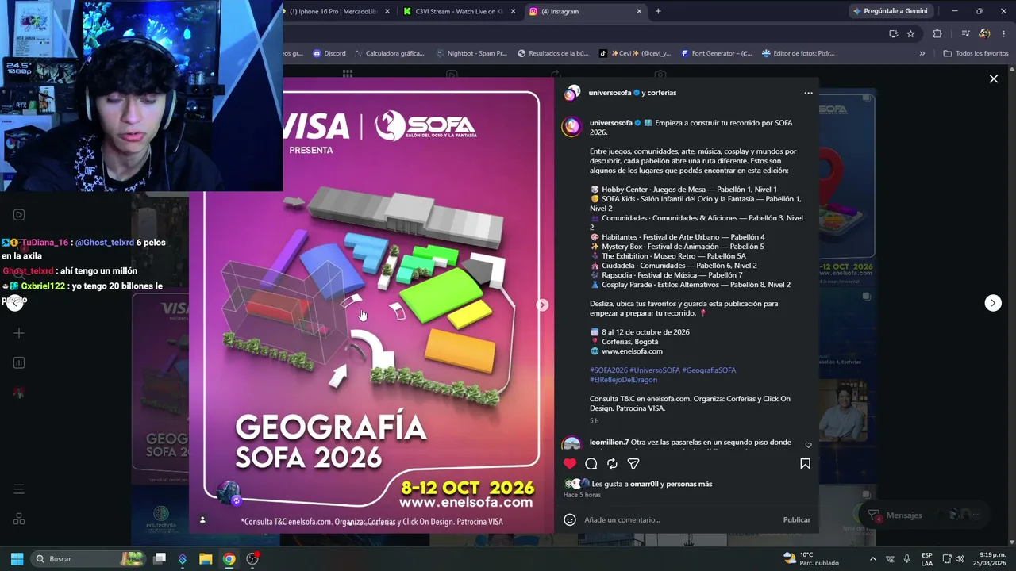Viewport: 1016px width, 571px height.
Task: Open the #ElReflejoDelDragon hashtag
Action: (x=623, y=380)
